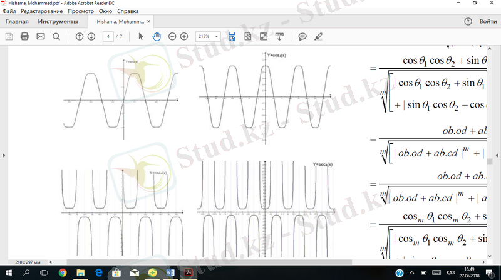
Task: Open the Windows Start menu
Action: (x=9, y=272)
